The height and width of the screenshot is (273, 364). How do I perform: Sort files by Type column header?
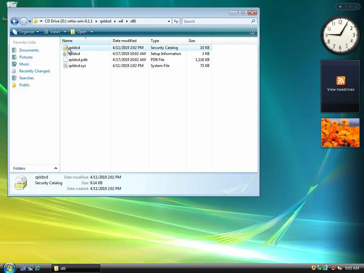167,41
